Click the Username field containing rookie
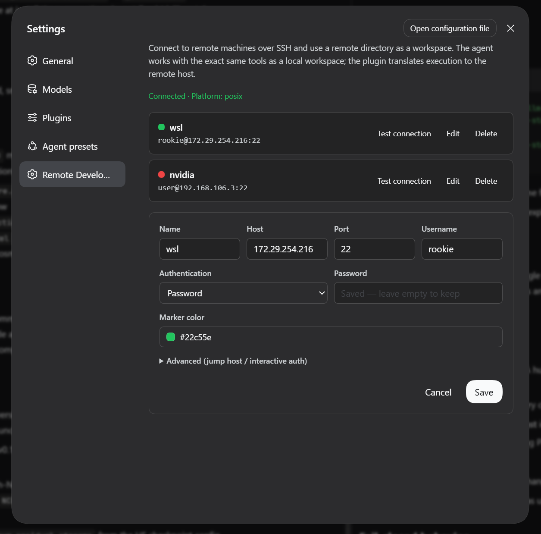541x534 pixels. click(462, 249)
